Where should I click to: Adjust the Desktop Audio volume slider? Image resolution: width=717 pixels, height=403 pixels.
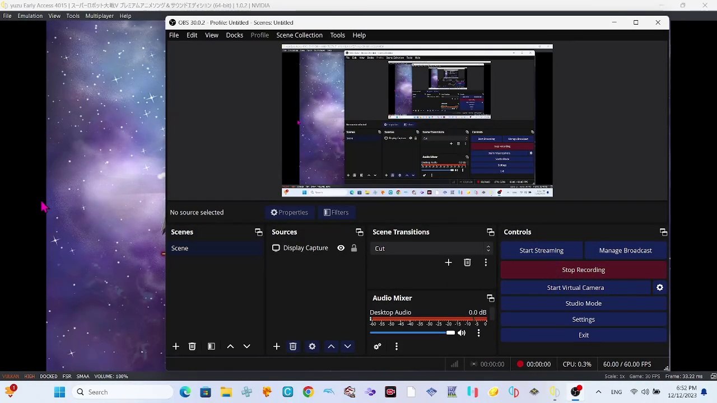pos(412,333)
